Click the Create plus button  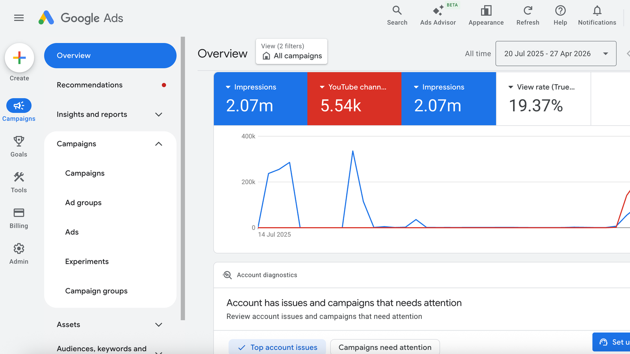coord(19,58)
